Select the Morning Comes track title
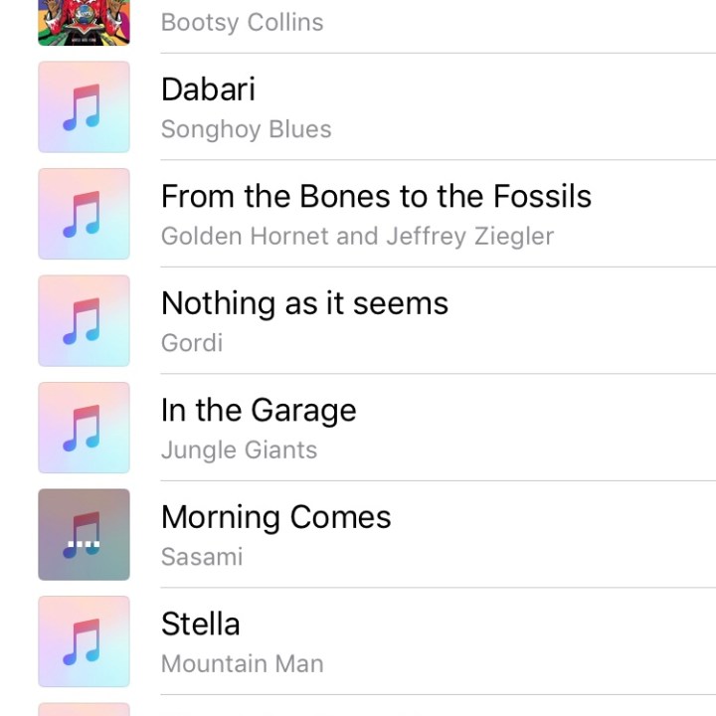This screenshot has height=716, width=716. point(275,517)
